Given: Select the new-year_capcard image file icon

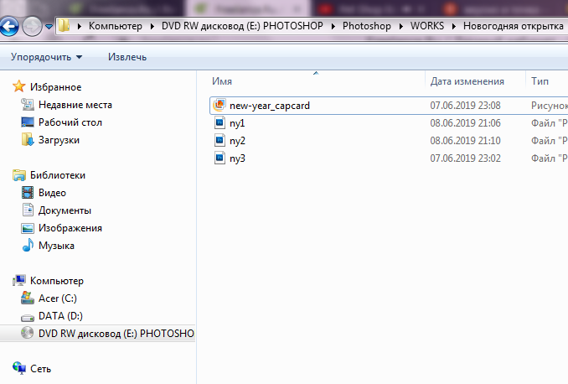Looking at the screenshot, I should (219, 105).
